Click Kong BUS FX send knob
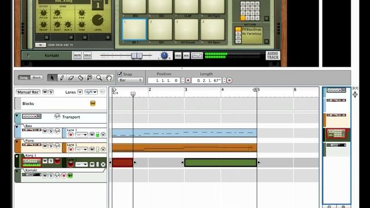 (x=57, y=13)
